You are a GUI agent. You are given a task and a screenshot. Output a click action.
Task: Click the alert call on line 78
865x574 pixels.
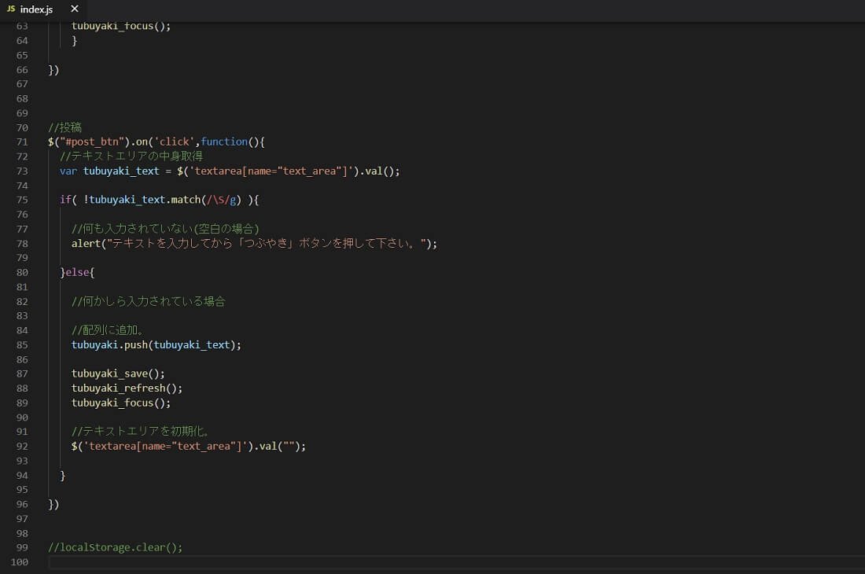click(86, 243)
